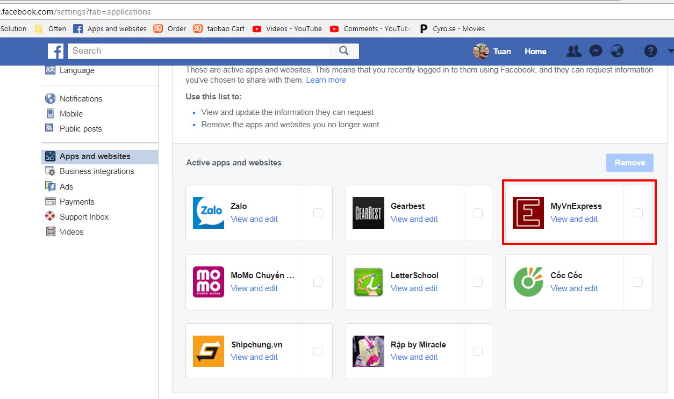Click the Remove button
The width and height of the screenshot is (674, 399).
pos(629,163)
